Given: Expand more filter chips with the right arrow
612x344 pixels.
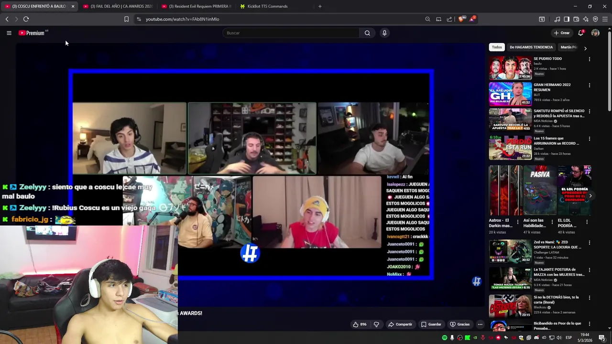Looking at the screenshot, I should coord(585,48).
